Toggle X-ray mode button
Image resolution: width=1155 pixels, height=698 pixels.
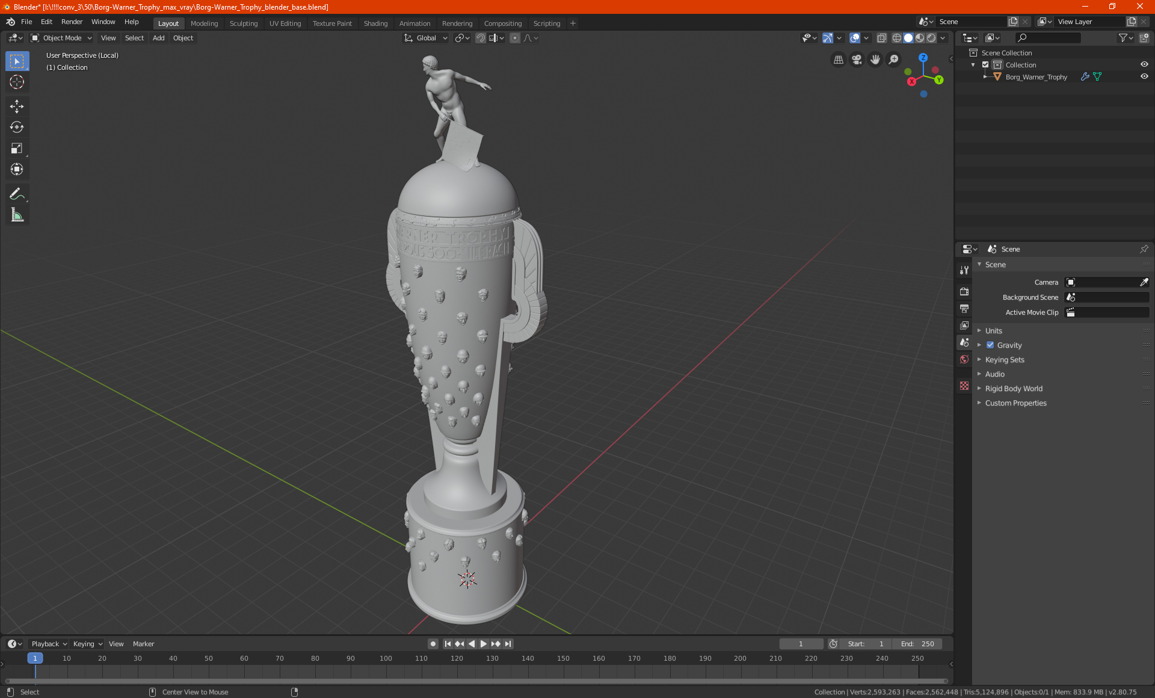pos(881,38)
